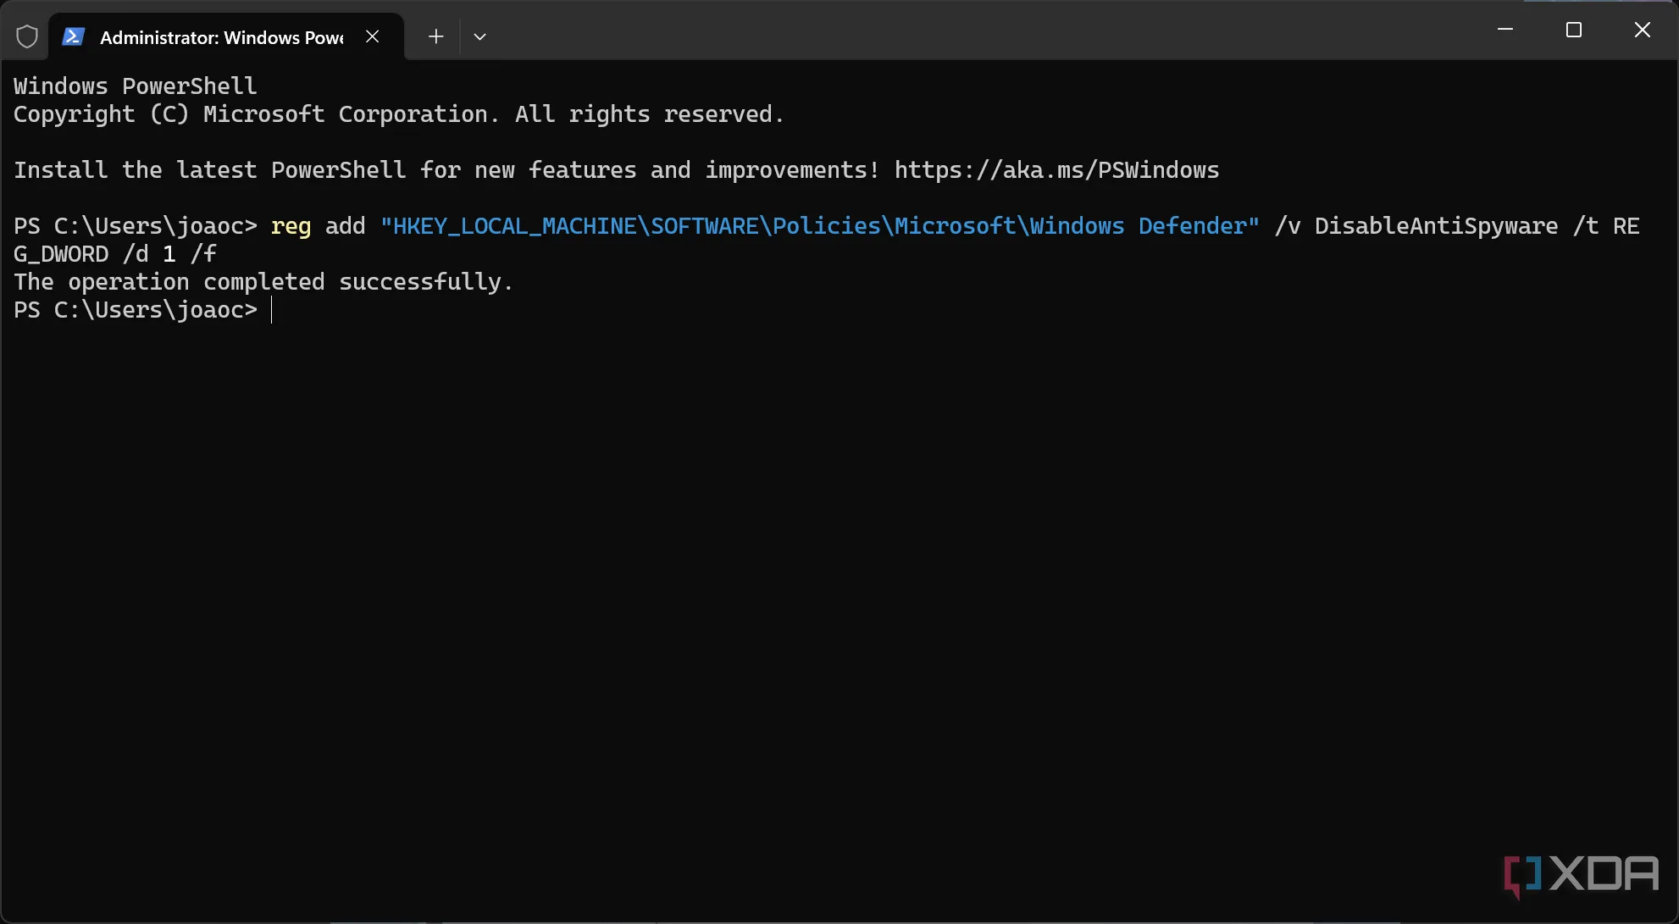The width and height of the screenshot is (1679, 924).
Task: Click the PowerShell icon on the tab
Action: [74, 36]
